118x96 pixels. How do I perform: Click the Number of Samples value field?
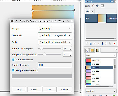point(66,49)
